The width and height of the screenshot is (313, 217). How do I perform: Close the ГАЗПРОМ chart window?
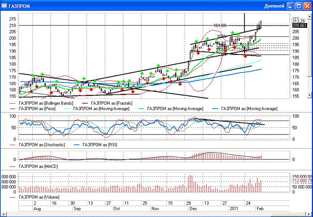point(307,6)
